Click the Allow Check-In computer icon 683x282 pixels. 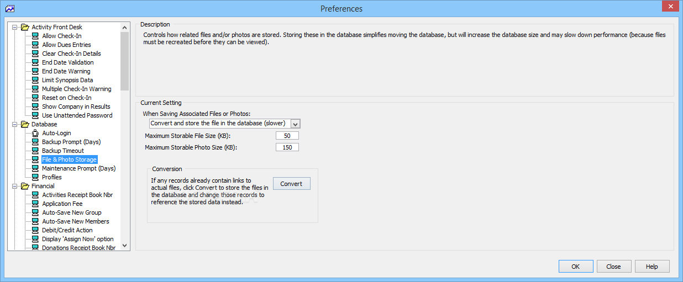point(35,36)
